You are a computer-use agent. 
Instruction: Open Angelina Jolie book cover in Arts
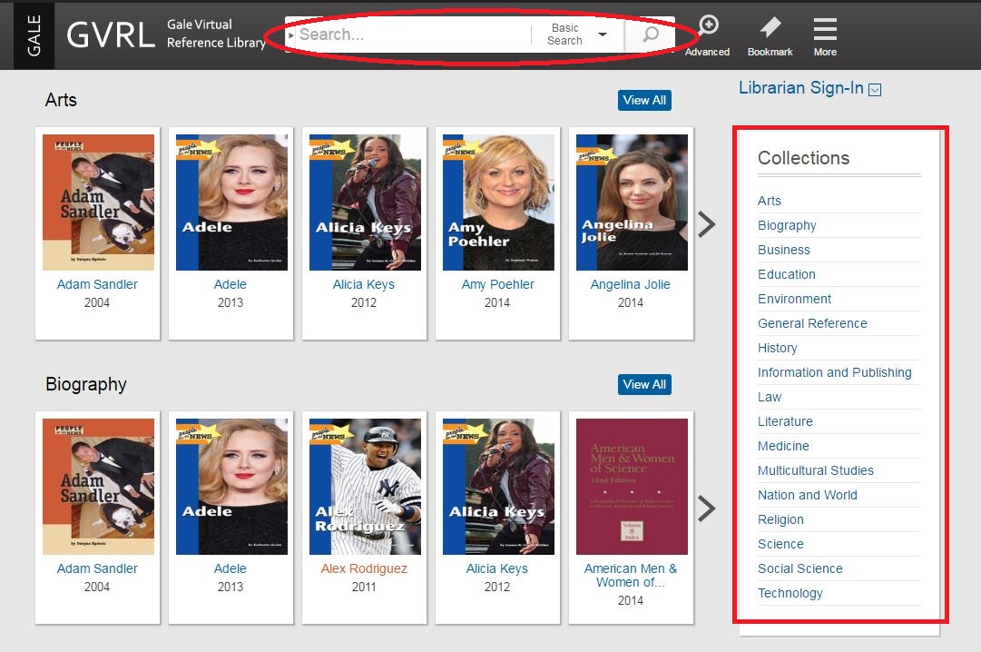point(632,203)
